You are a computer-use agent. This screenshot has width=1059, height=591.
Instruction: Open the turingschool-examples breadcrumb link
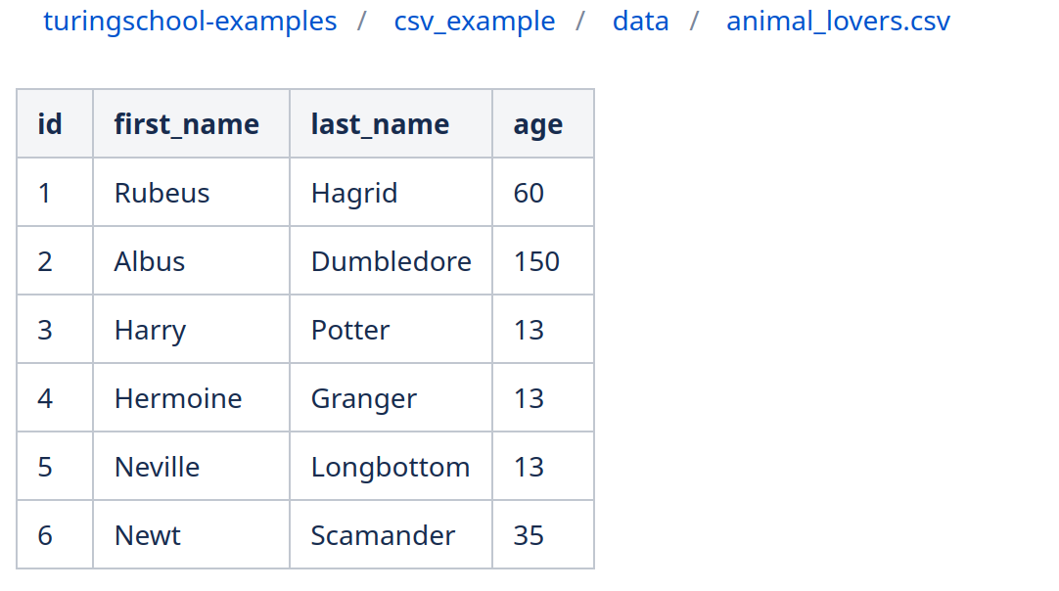pos(190,22)
